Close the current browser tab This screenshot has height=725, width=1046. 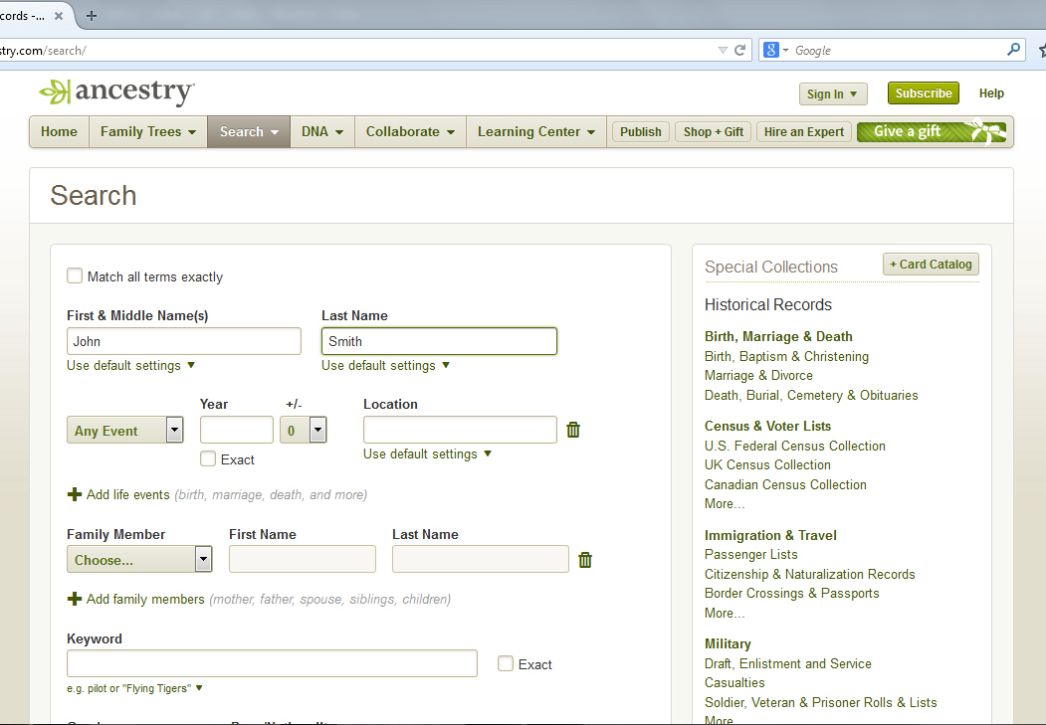pyautogui.click(x=59, y=15)
